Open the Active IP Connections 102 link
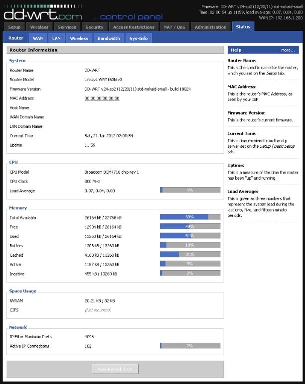The image size is (305, 384). 88,346
